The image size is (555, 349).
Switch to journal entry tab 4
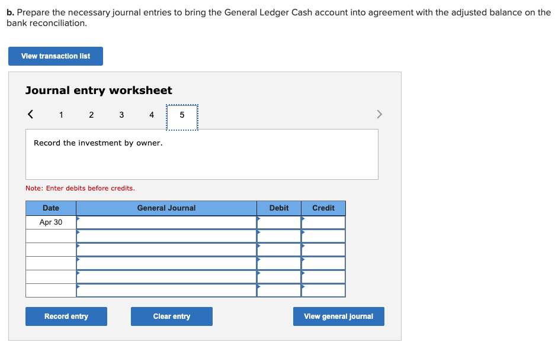point(151,115)
